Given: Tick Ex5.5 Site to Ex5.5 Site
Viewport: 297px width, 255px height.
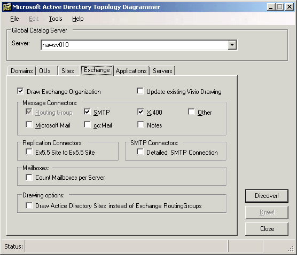Looking at the screenshot, I should (x=29, y=152).
